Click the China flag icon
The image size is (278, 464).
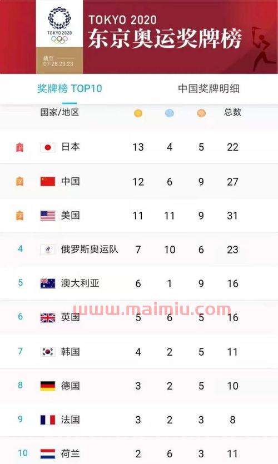(48, 181)
